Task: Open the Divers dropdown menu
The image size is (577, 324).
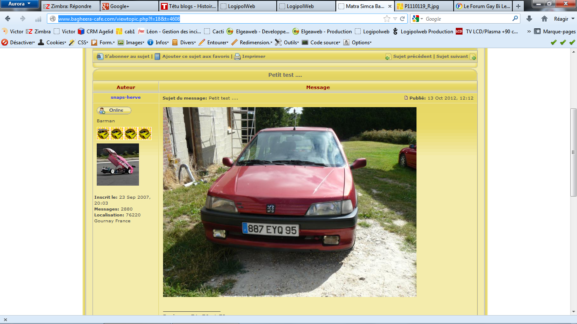Action: [x=184, y=42]
